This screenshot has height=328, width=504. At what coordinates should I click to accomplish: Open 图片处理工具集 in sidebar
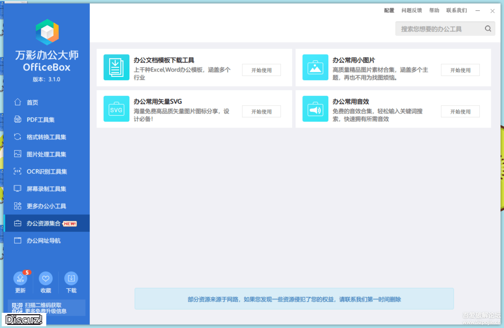pos(46,154)
